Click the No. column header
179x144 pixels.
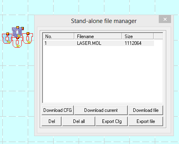click(x=58, y=36)
